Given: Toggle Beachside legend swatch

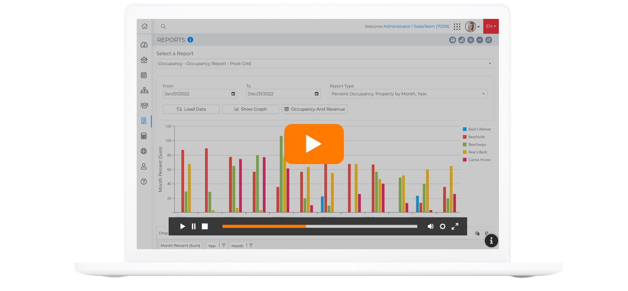Looking at the screenshot, I should pyautogui.click(x=465, y=137).
